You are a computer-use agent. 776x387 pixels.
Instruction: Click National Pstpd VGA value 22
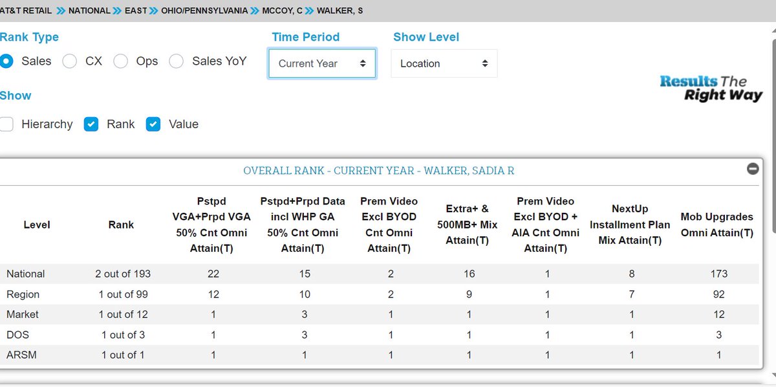[x=213, y=274]
